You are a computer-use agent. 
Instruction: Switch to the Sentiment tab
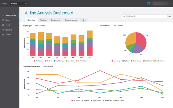[x=55, y=20]
